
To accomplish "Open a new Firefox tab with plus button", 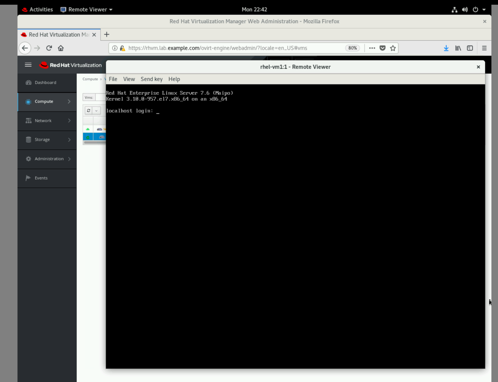I will pos(107,35).
